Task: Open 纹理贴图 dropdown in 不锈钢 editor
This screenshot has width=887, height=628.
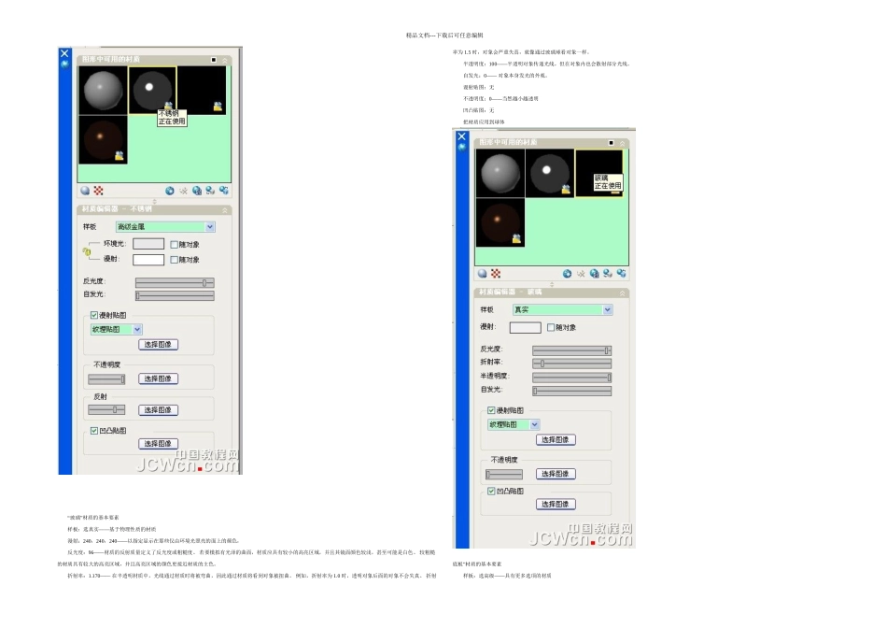Action: 117,329
